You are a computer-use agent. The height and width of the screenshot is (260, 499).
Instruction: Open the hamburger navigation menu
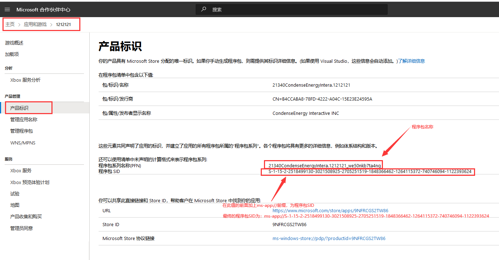(x=7, y=10)
